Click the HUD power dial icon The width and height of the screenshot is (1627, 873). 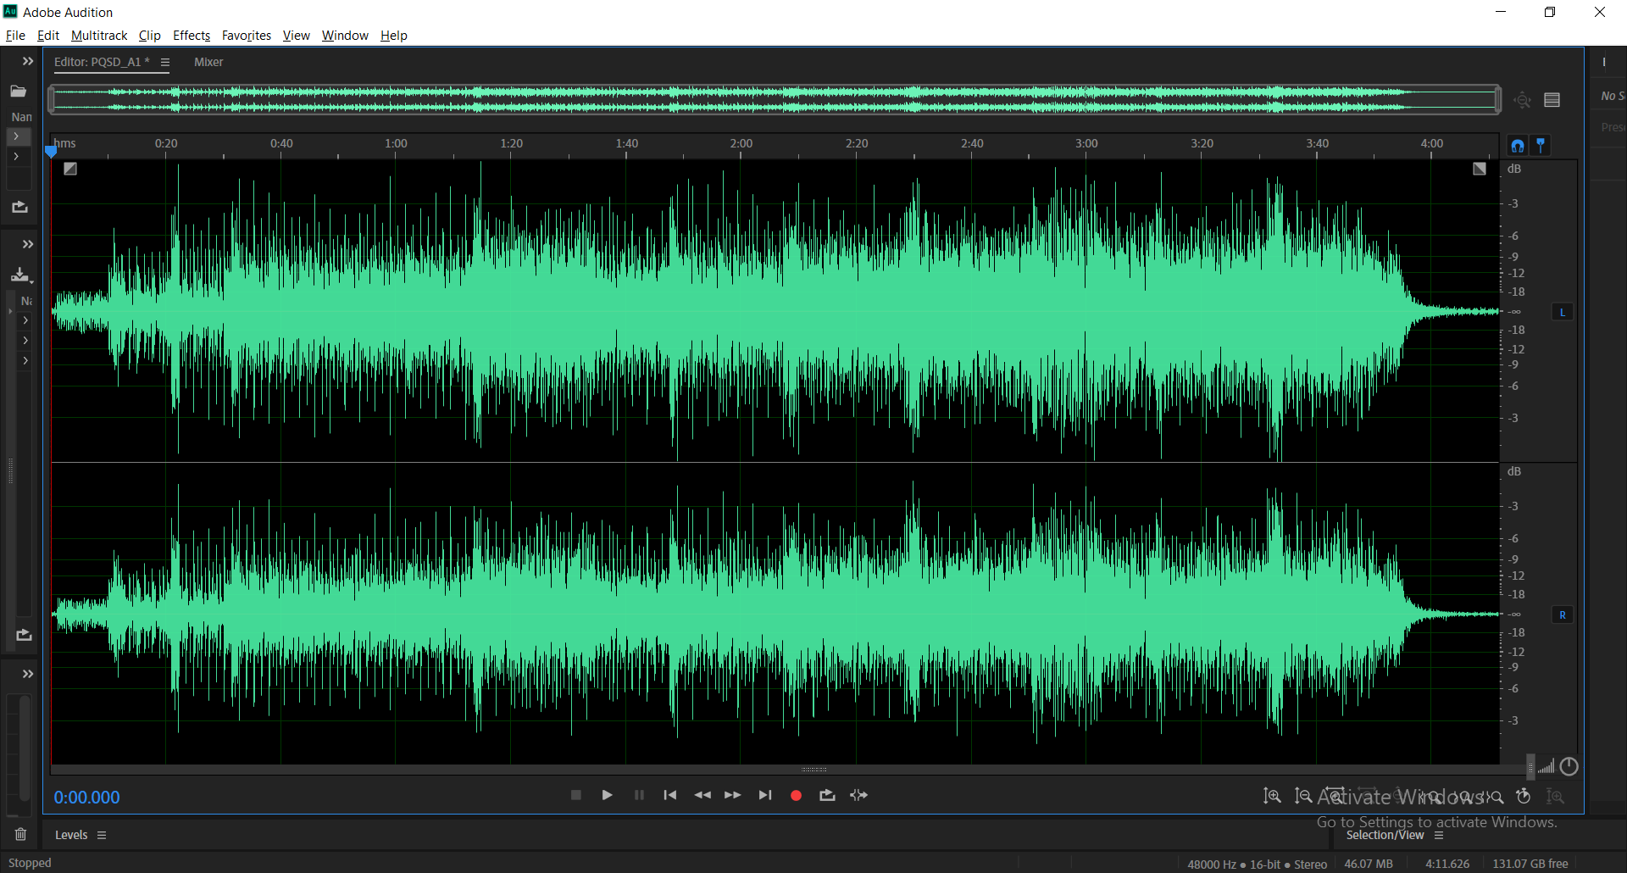[x=1569, y=766]
